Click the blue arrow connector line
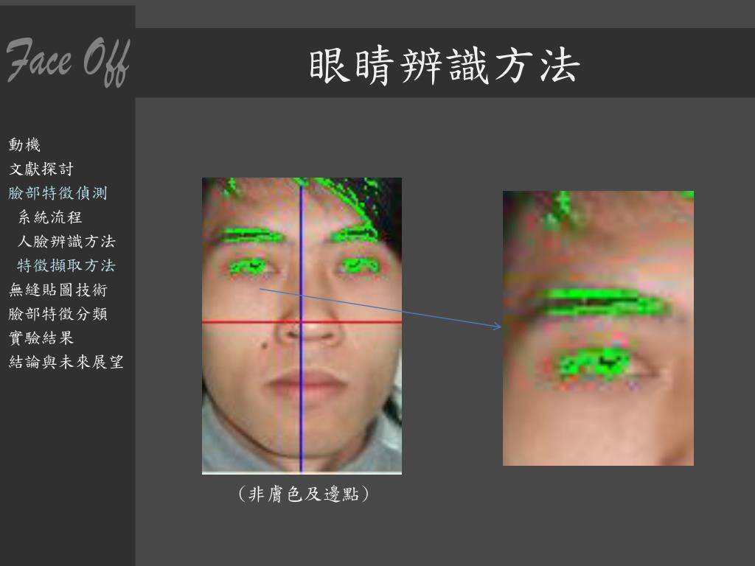The width and height of the screenshot is (755, 566). click(380, 308)
